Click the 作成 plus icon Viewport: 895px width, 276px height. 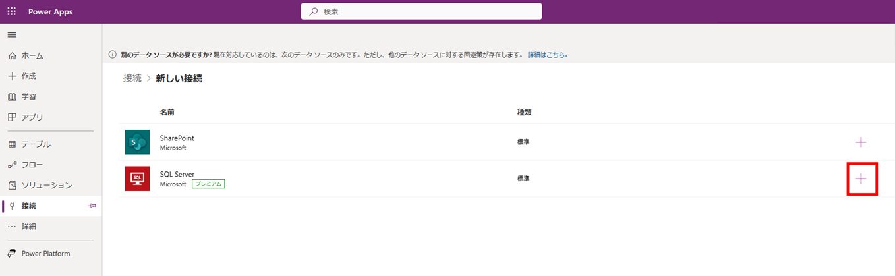click(x=12, y=76)
